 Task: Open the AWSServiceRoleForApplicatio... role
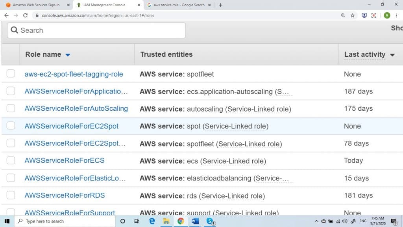click(x=76, y=91)
